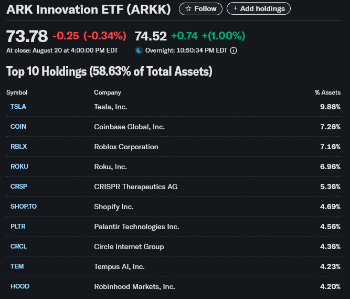Open the TEM symbol link

coord(17,266)
